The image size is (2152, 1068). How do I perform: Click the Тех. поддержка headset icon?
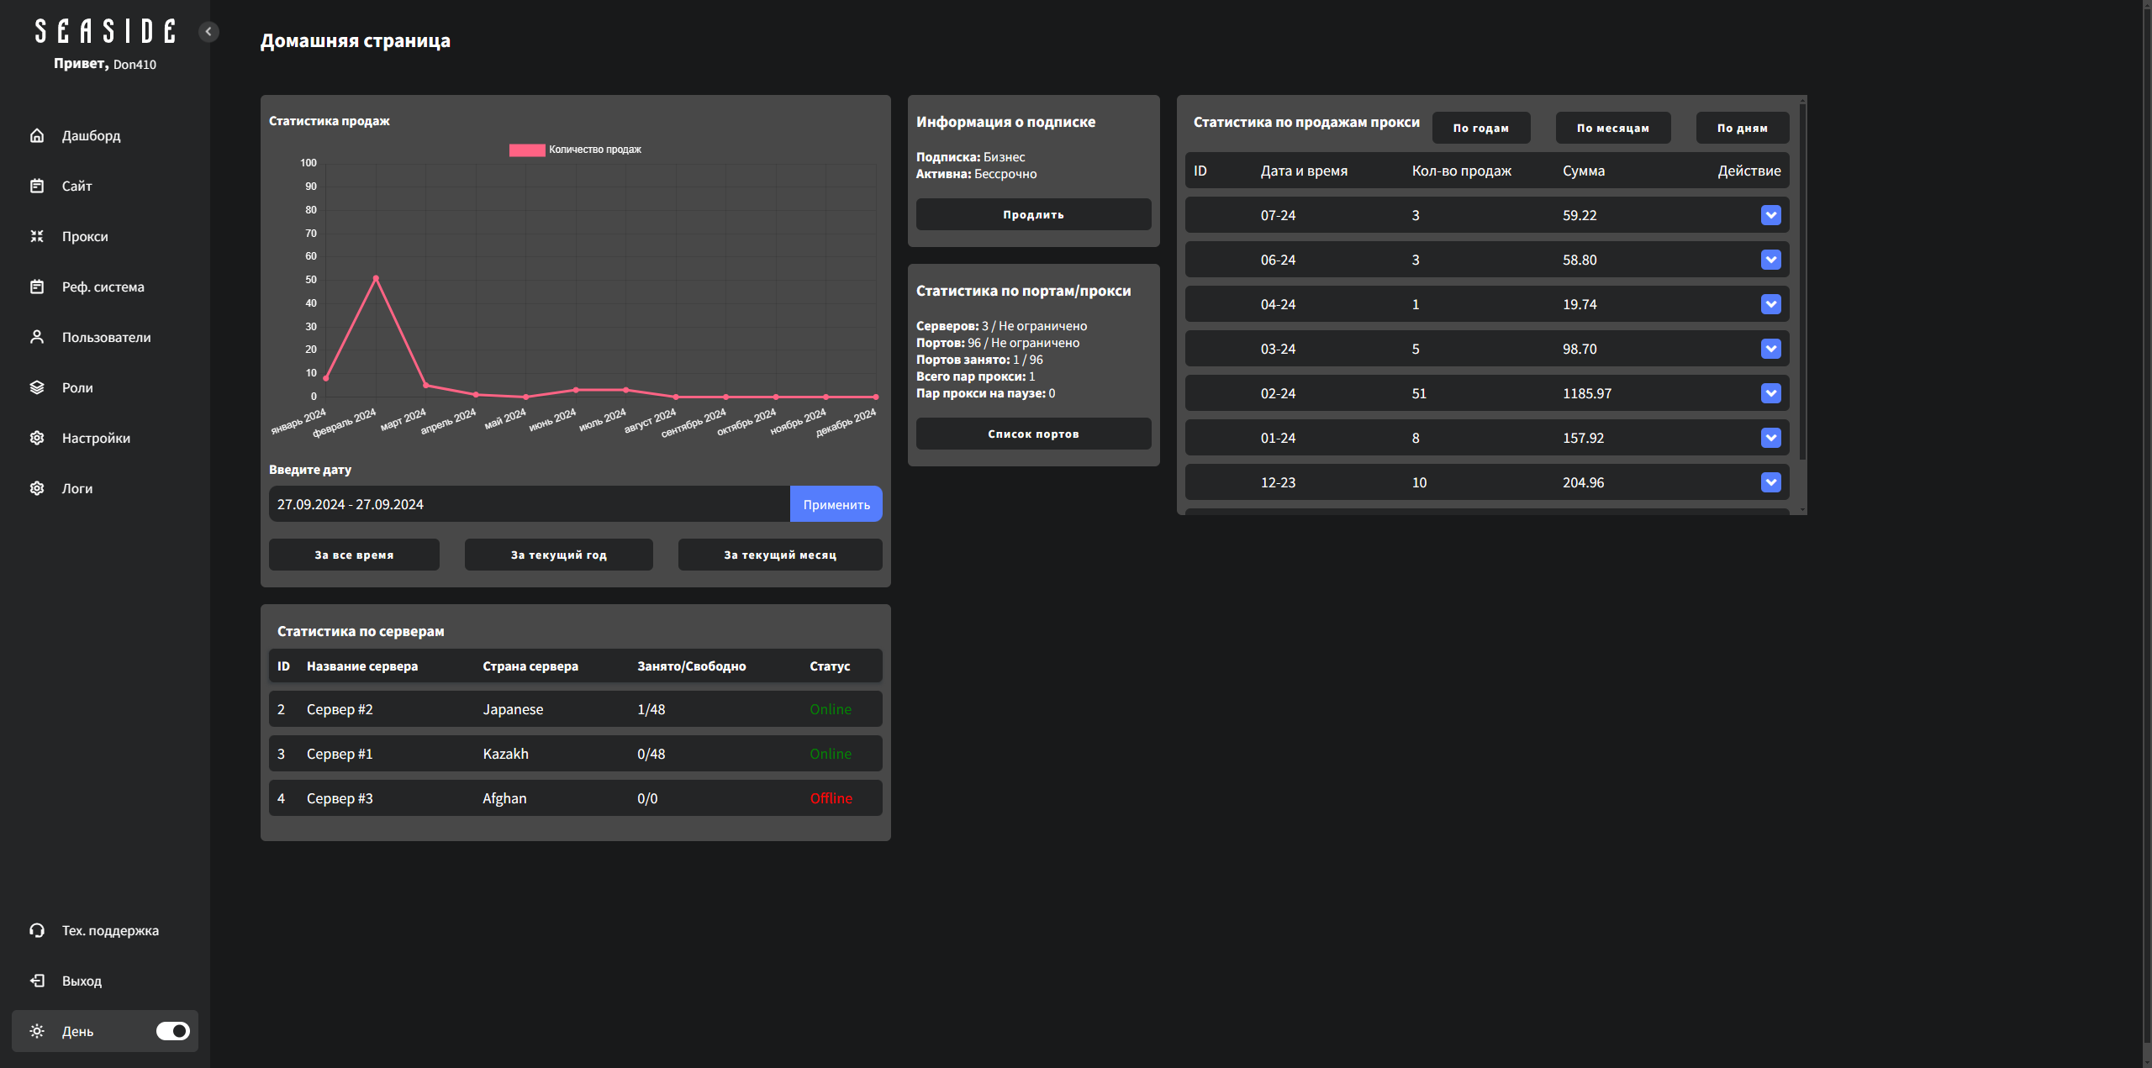pyautogui.click(x=37, y=930)
